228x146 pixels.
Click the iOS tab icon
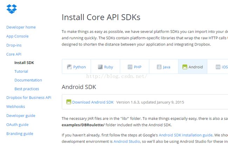218,67
